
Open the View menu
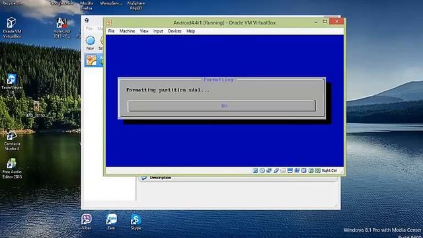tap(144, 31)
